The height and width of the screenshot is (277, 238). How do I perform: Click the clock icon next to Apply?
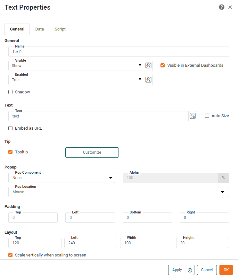click(x=190, y=270)
